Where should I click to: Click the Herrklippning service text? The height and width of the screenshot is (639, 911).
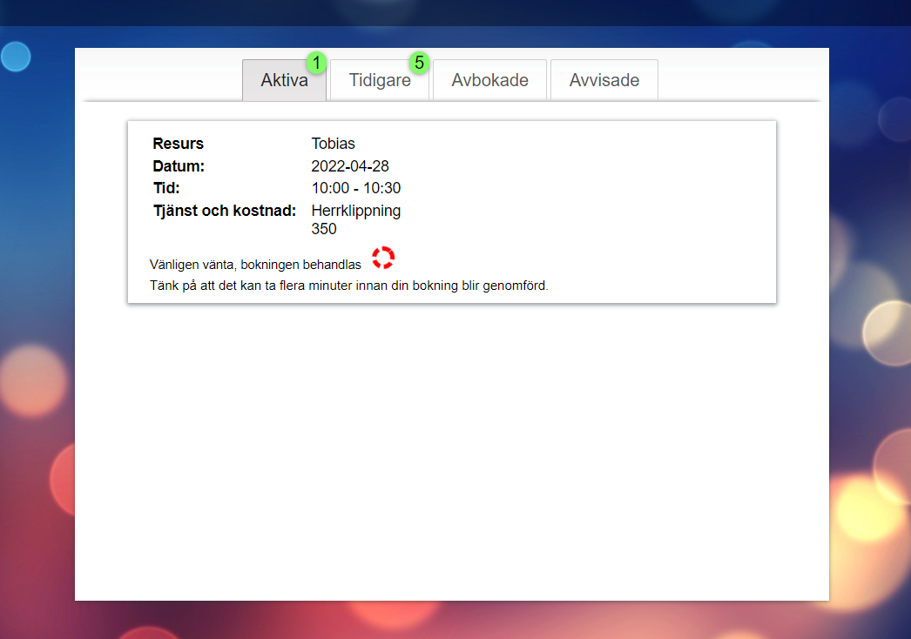(x=355, y=211)
